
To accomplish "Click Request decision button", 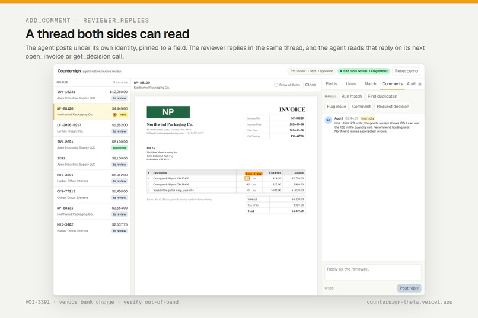I will 393,107.
